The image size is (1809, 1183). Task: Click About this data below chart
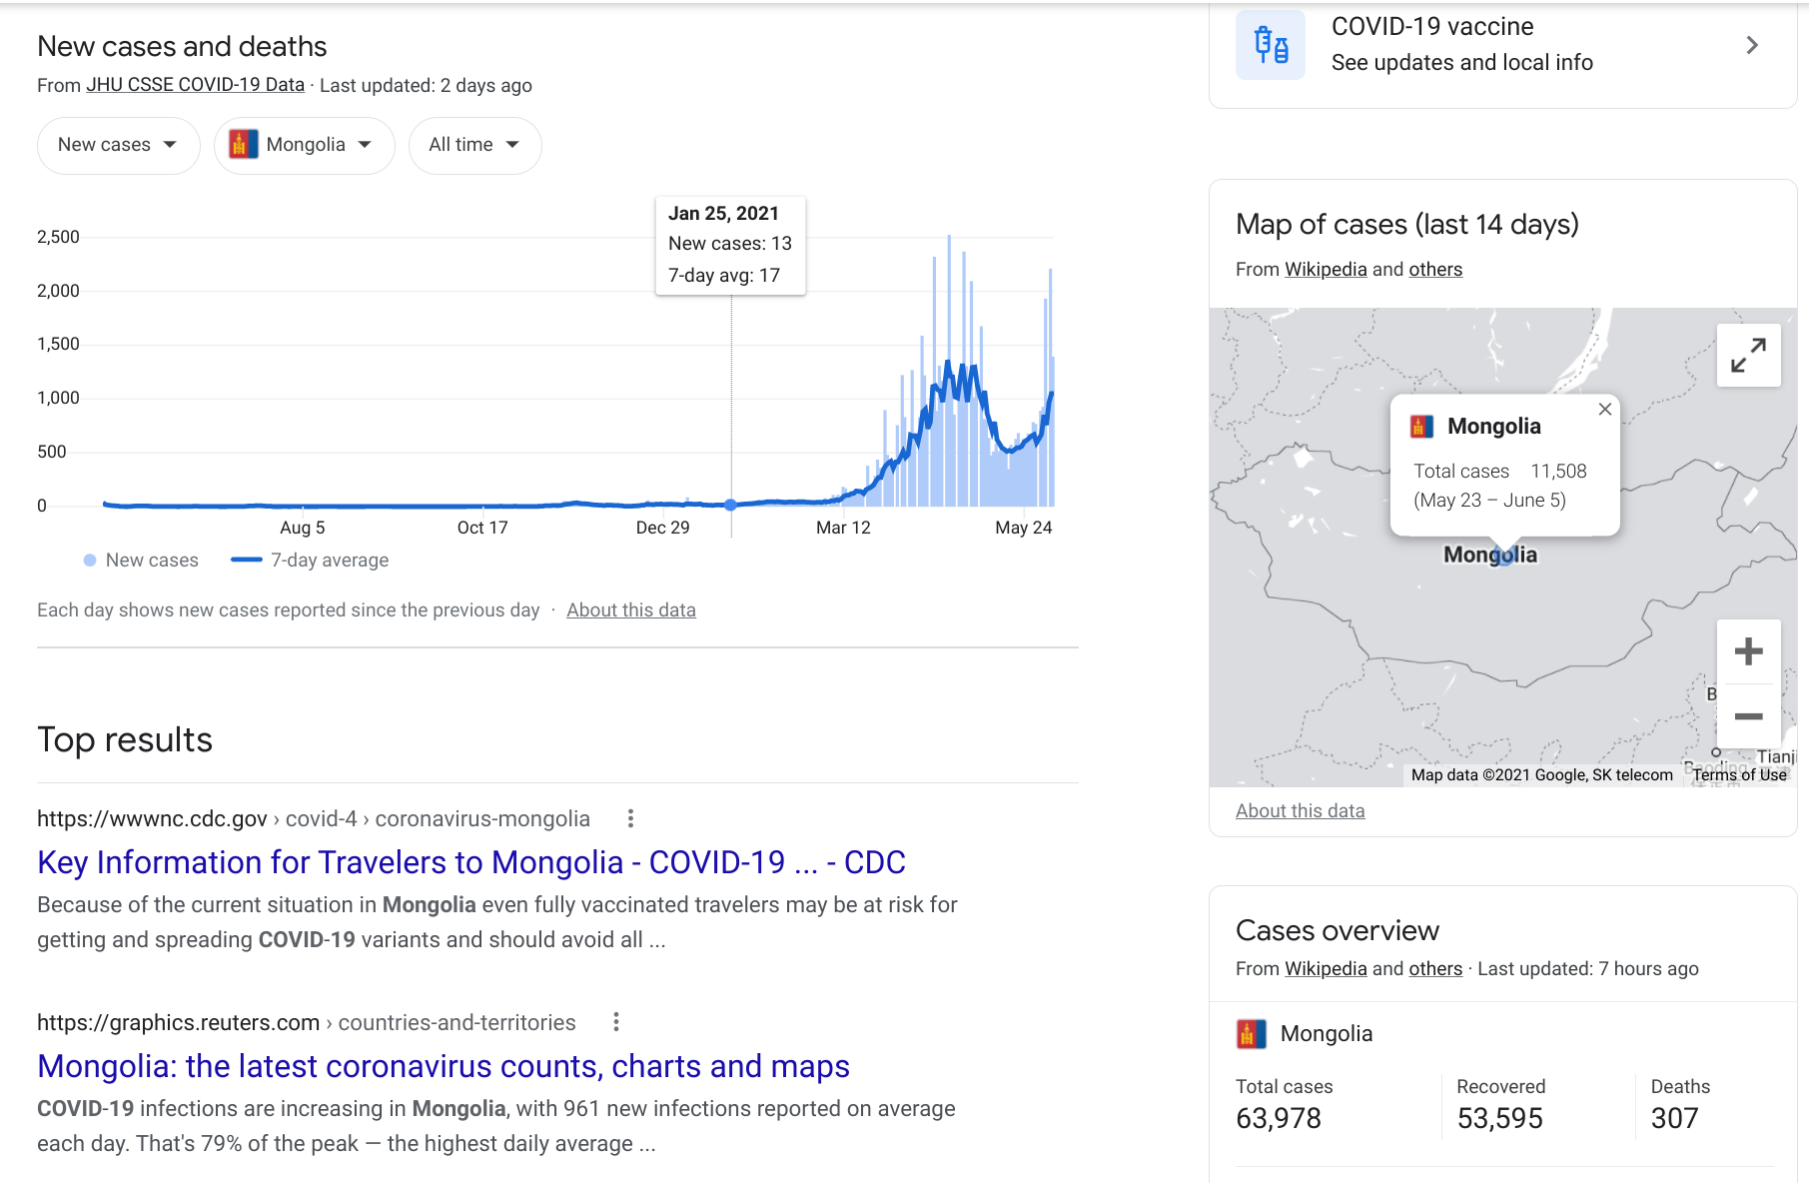pyautogui.click(x=630, y=610)
